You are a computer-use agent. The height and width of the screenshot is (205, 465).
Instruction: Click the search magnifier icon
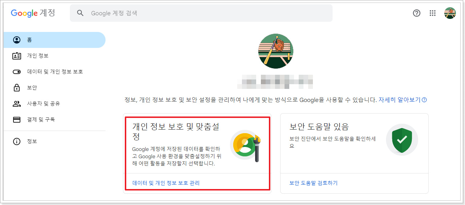(x=80, y=13)
